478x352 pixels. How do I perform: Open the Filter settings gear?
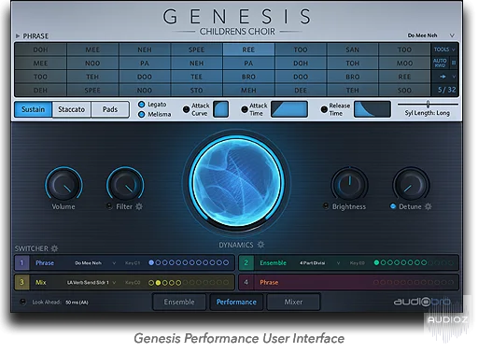(139, 206)
